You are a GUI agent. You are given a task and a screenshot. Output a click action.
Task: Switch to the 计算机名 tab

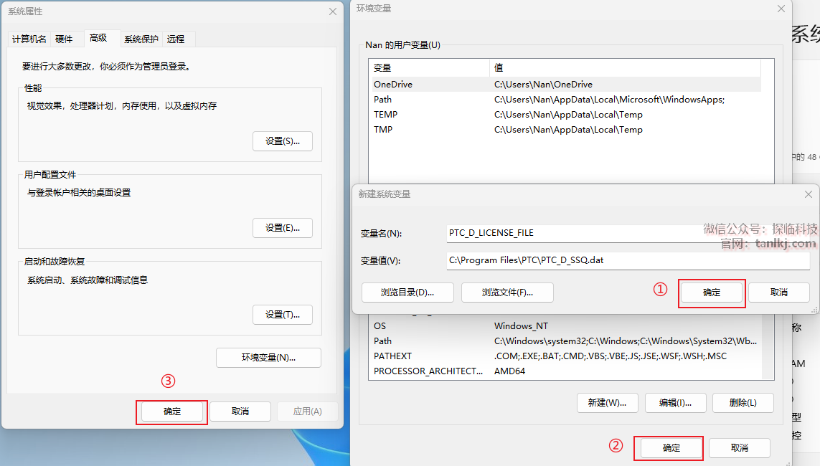click(29, 39)
